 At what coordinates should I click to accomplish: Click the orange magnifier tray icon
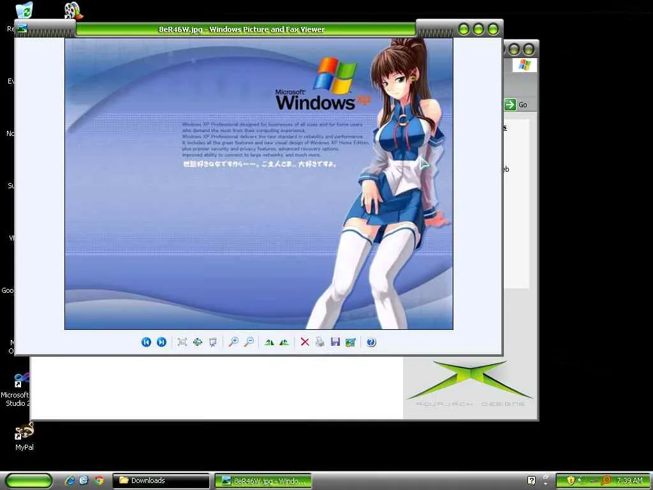click(x=606, y=480)
